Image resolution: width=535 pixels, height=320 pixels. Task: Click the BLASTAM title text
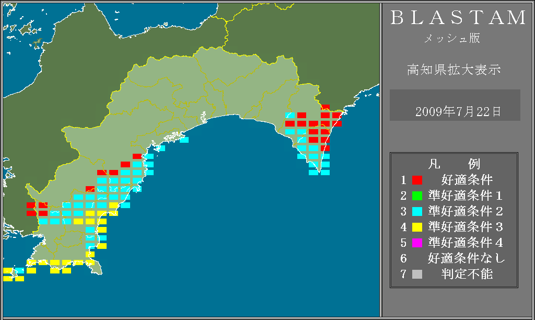458,17
